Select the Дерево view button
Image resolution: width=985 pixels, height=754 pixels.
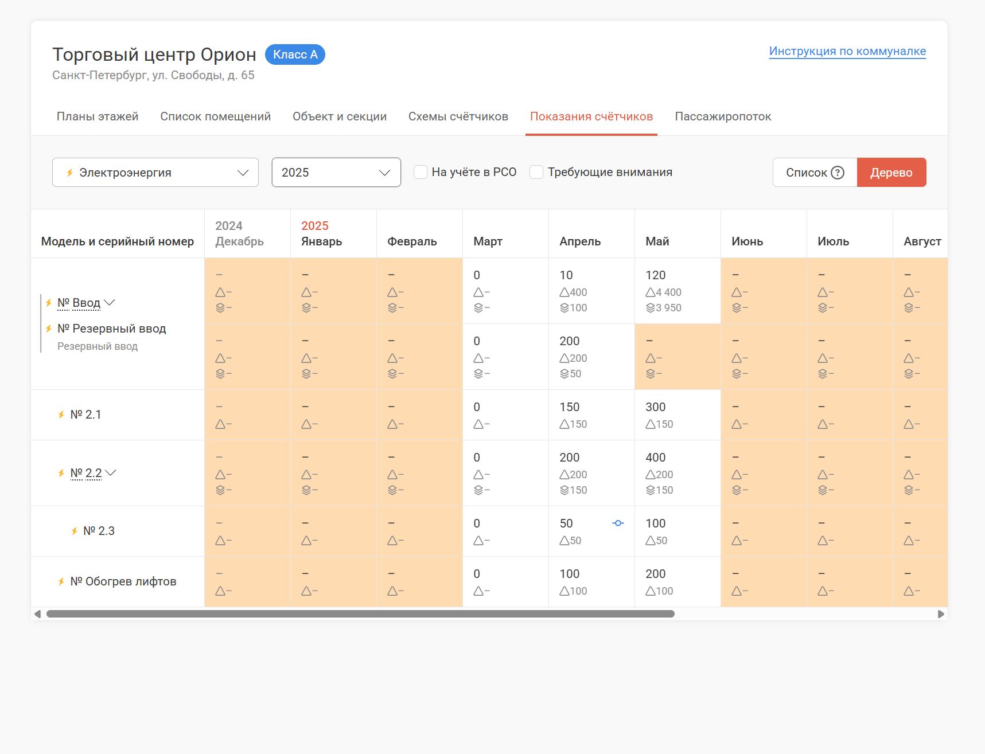pos(891,173)
